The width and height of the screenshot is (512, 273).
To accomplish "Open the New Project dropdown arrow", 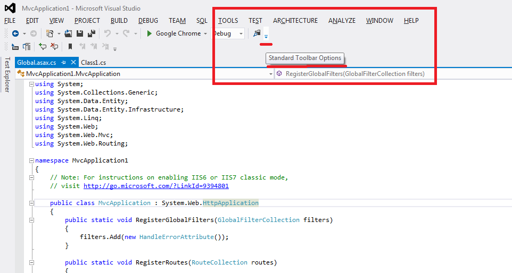I will click(x=59, y=34).
